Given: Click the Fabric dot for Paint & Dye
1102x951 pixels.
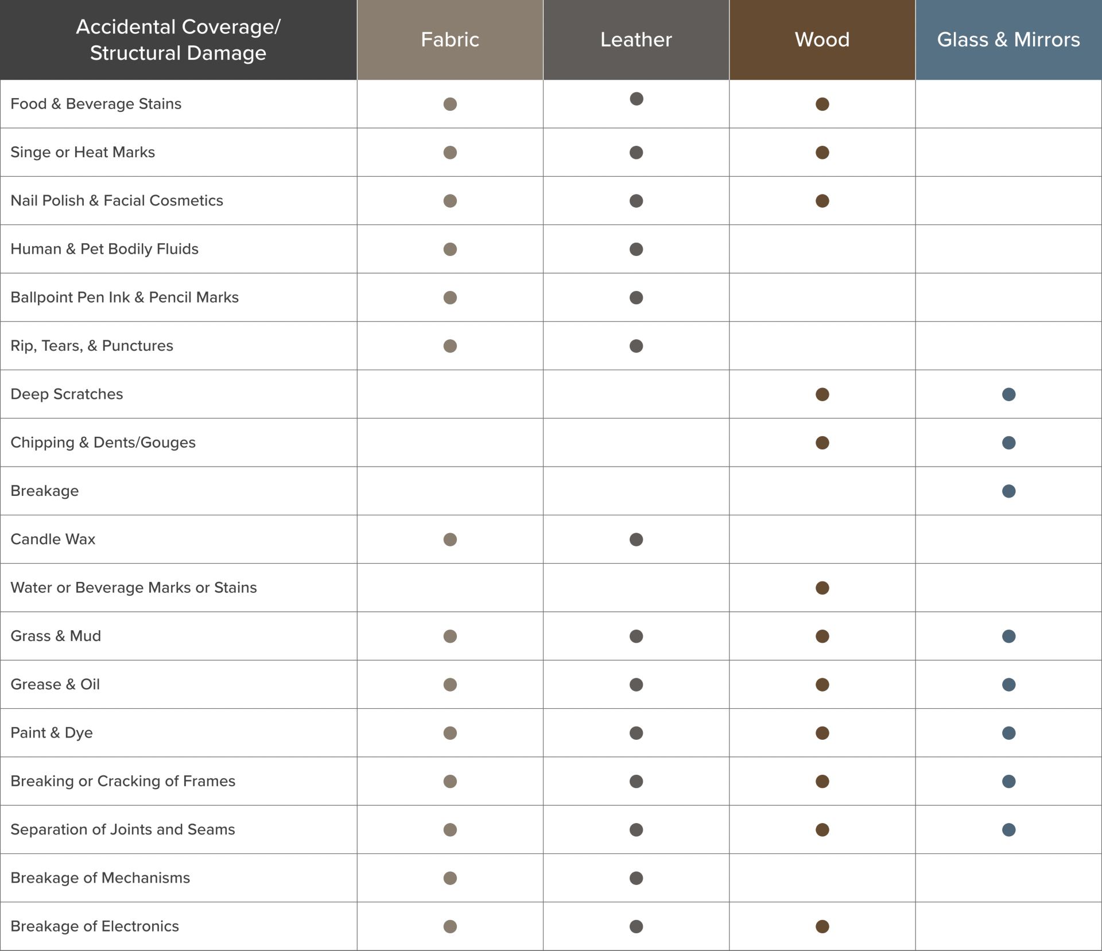Looking at the screenshot, I should [450, 733].
